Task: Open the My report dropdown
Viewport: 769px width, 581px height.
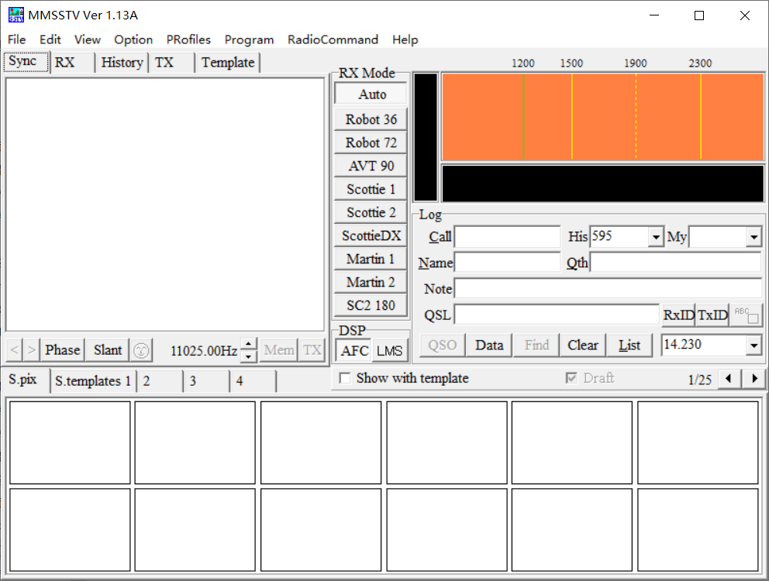Action: click(753, 237)
